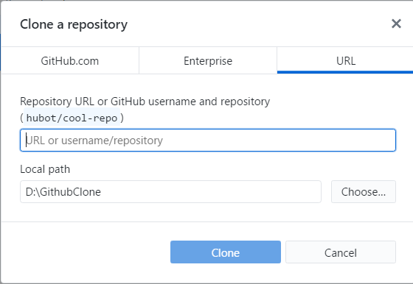Open the Enterprise tab
The image size is (413, 284).
click(x=208, y=60)
